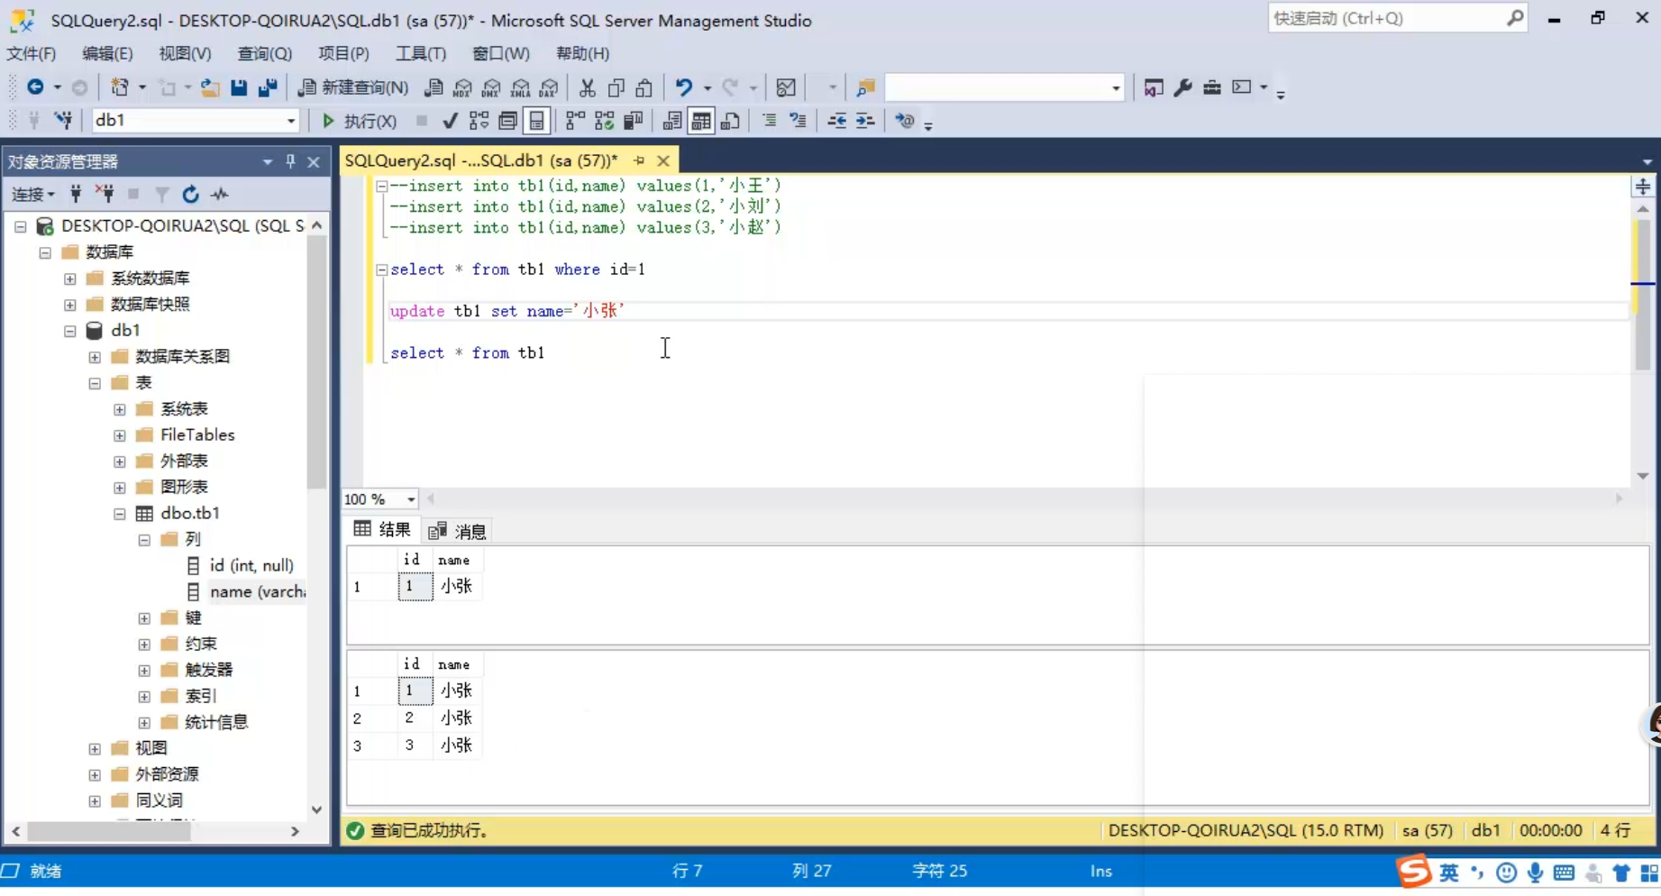Undo the last edit
Screen dimensions: 1661x896
[684, 87]
